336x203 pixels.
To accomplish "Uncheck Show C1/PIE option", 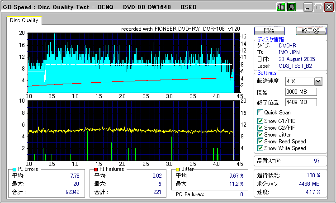I will (260, 121).
